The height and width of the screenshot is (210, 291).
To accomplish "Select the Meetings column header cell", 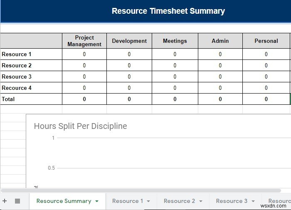I will point(175,41).
